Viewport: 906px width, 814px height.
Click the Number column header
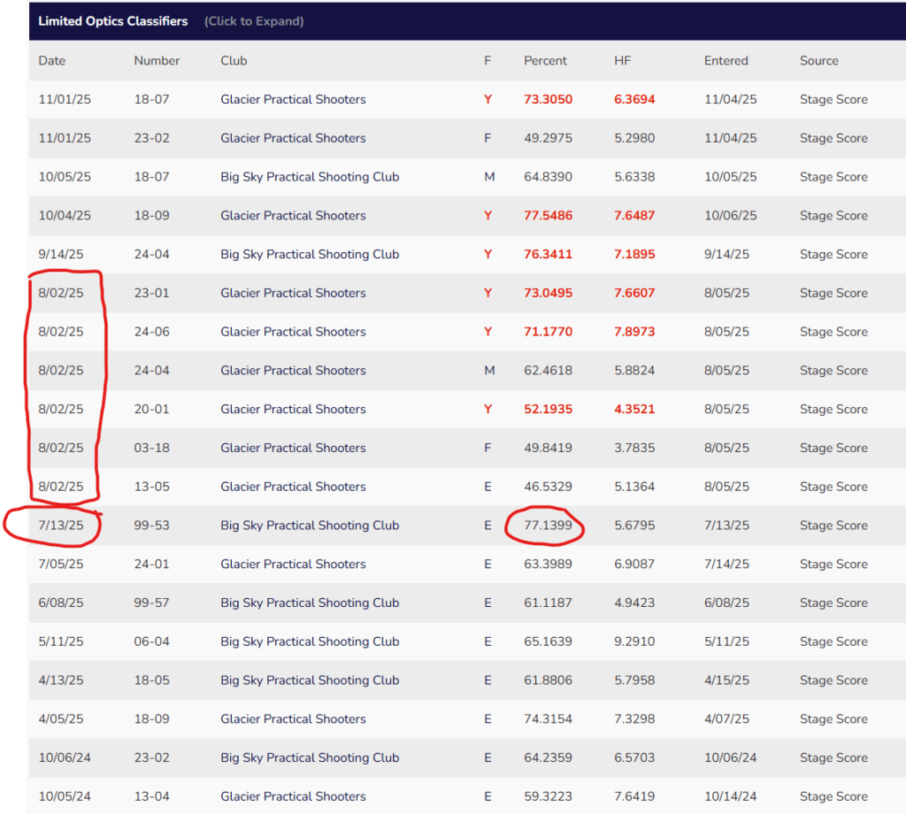(x=157, y=61)
